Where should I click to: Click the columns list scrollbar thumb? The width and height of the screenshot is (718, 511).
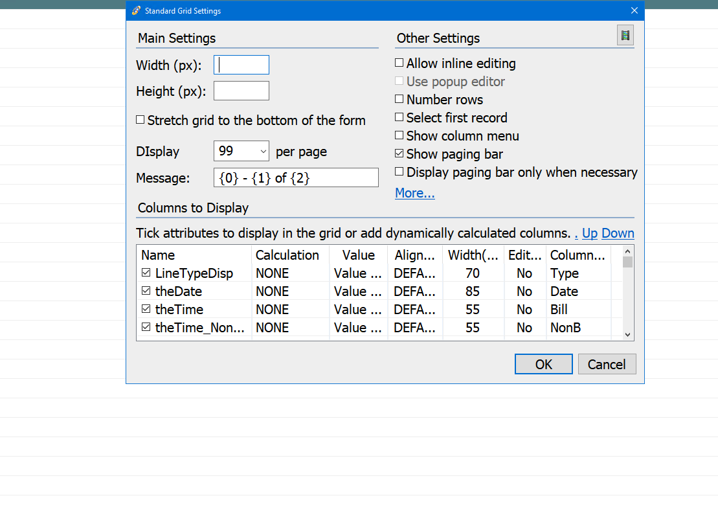click(x=628, y=262)
